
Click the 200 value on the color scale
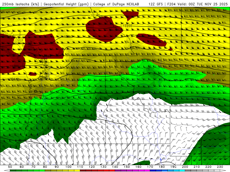tap(185, 167)
